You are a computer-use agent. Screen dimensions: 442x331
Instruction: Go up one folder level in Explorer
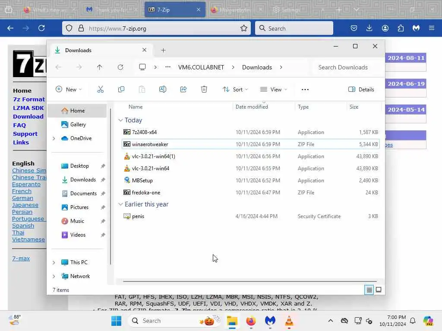tap(100, 67)
